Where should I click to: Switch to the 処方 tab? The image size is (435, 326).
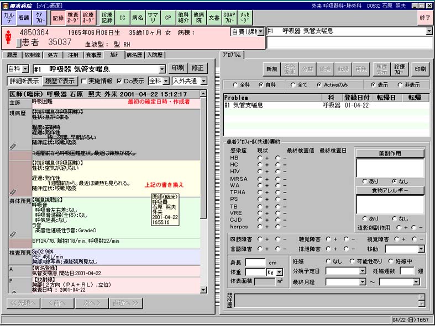53,55
